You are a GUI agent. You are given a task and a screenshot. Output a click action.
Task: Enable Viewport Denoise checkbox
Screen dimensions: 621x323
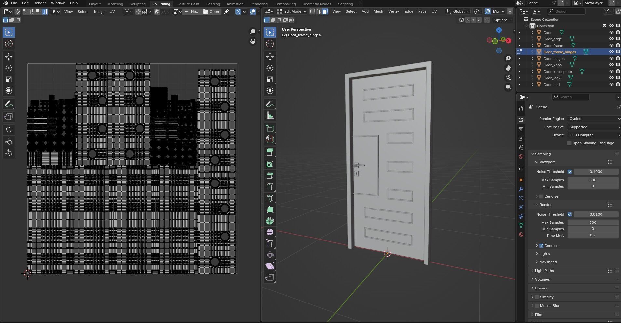[541, 196]
